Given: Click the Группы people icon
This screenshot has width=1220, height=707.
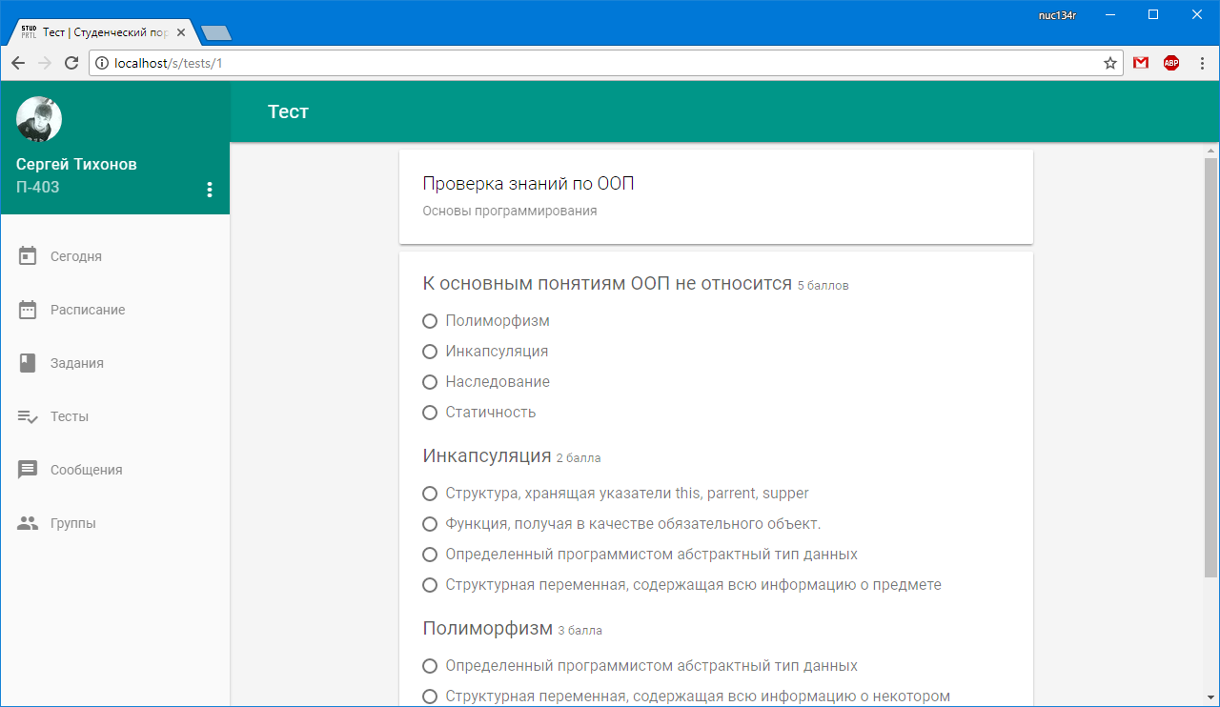Looking at the screenshot, I should [x=29, y=522].
